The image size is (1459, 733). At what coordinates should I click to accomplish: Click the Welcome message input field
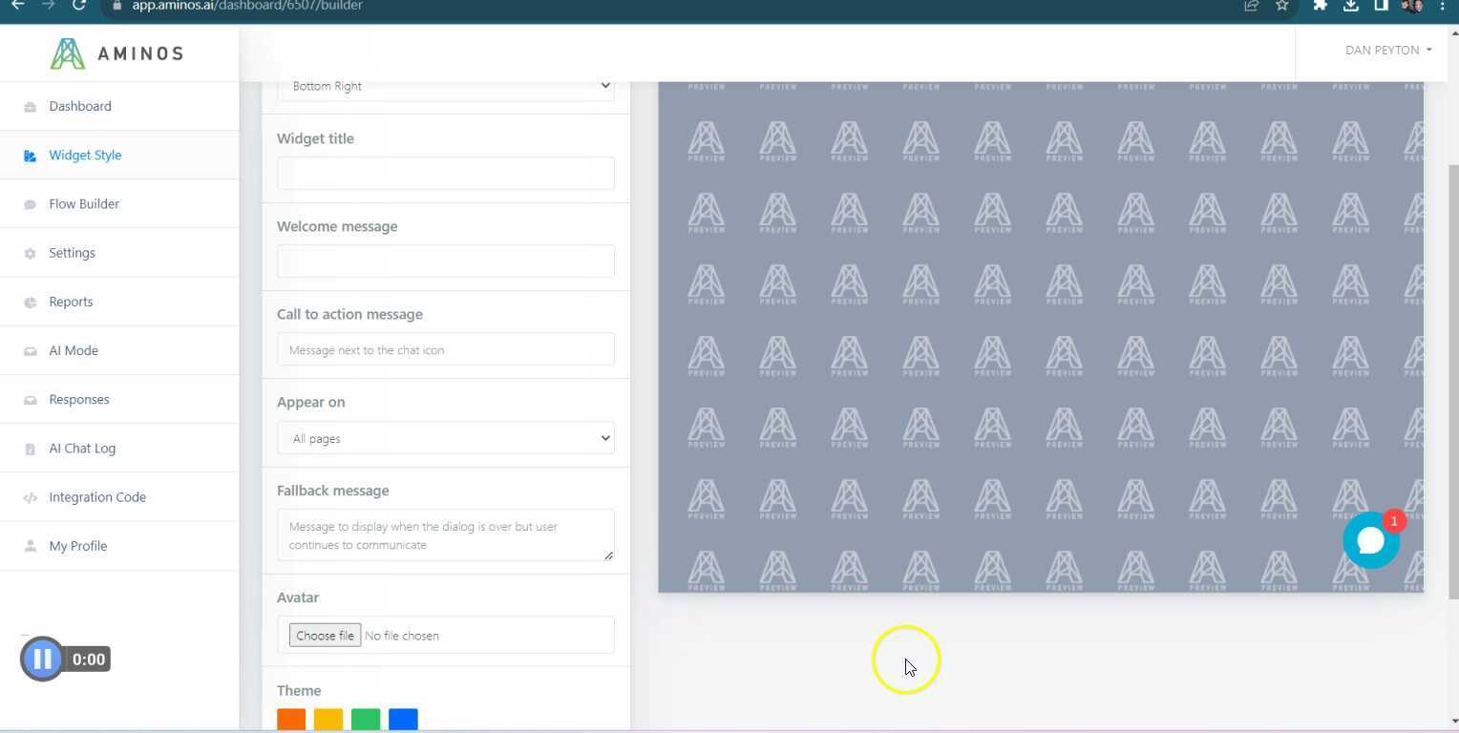pos(445,261)
